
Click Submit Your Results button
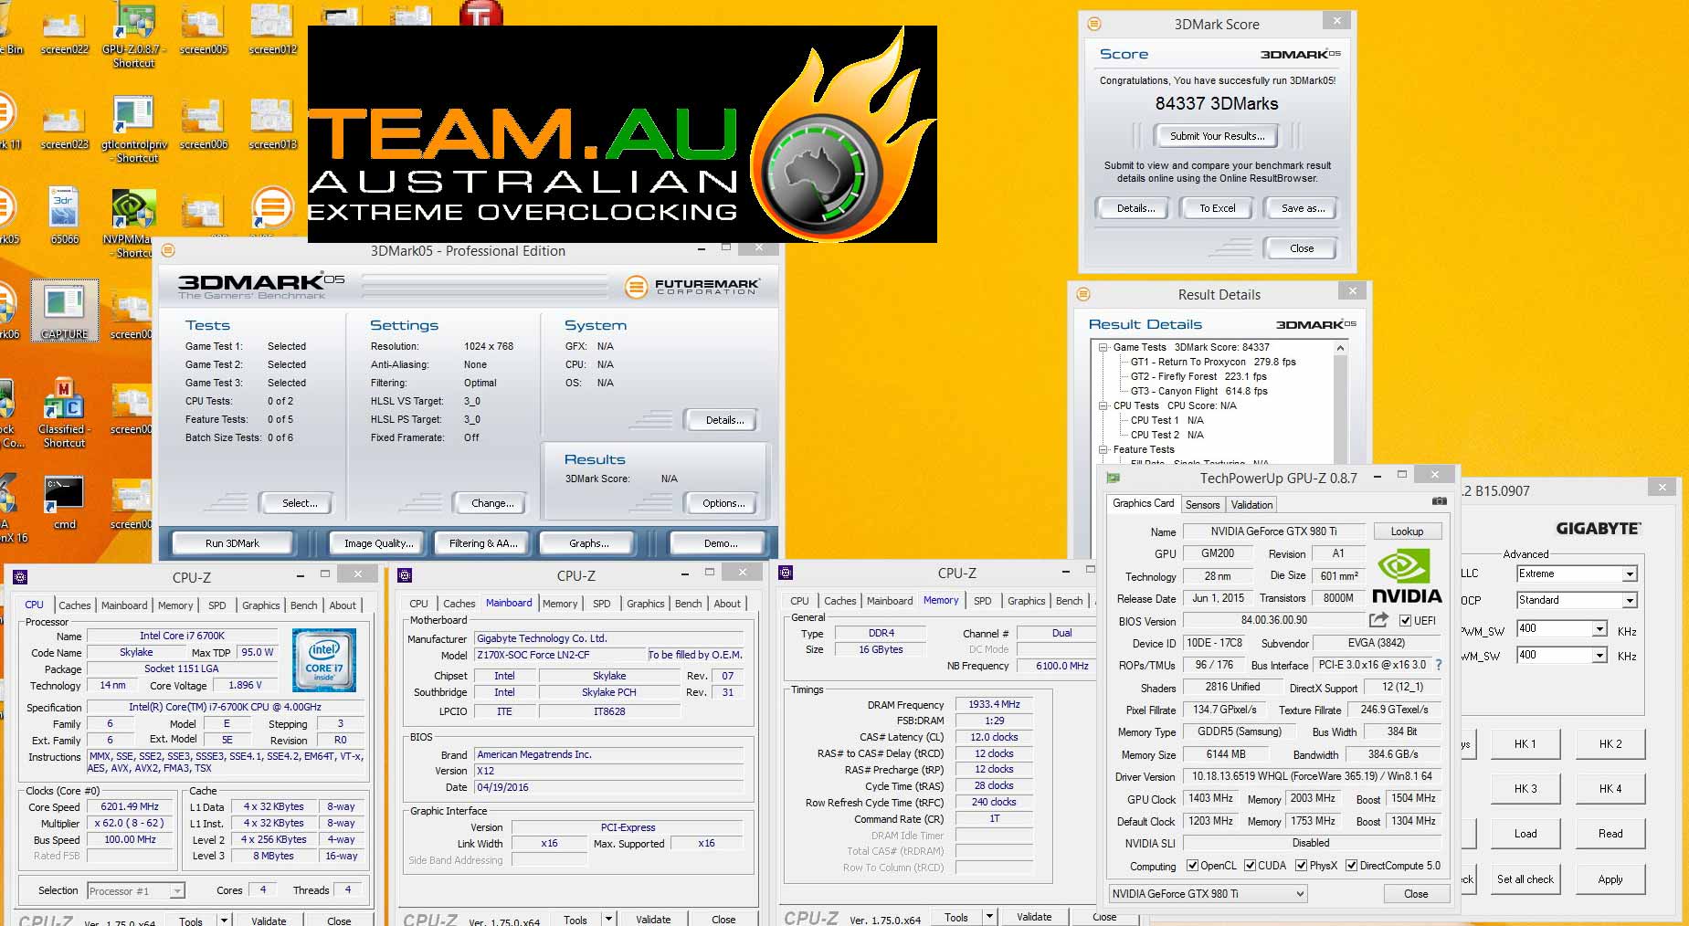point(1218,136)
